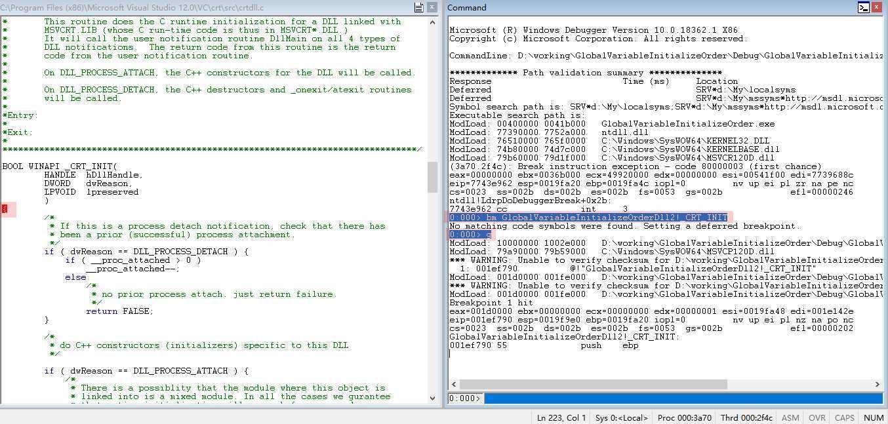Click the Command window title bar label

click(467, 8)
